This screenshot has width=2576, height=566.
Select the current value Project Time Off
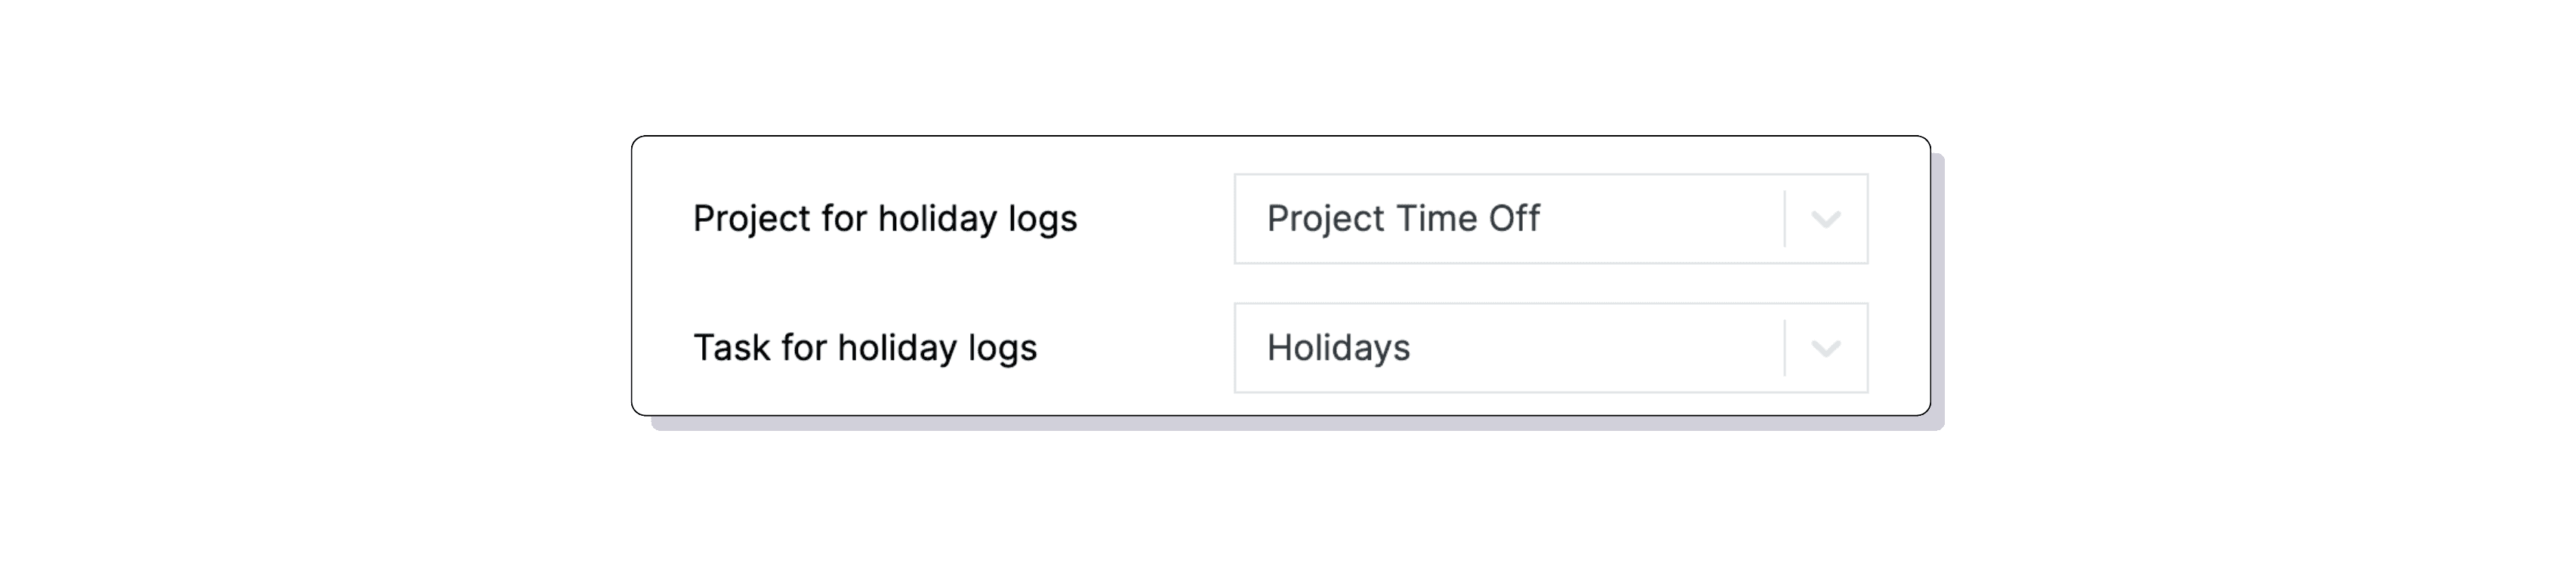[x=1404, y=218]
